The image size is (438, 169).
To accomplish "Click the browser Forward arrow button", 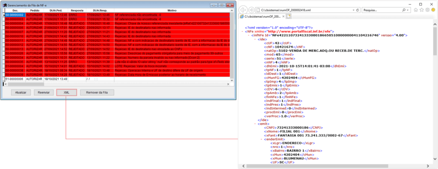I will click(252, 10).
